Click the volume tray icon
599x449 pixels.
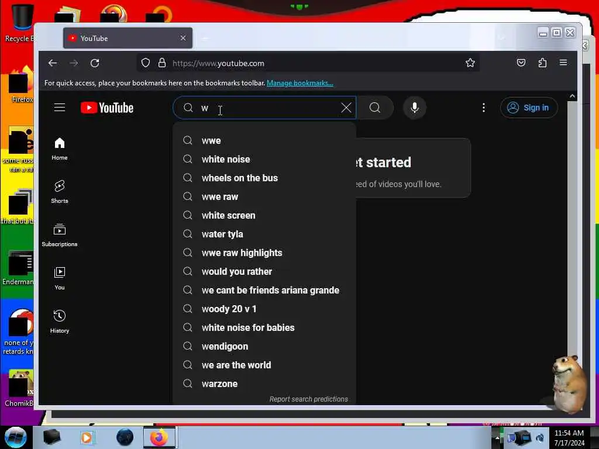[540, 438]
